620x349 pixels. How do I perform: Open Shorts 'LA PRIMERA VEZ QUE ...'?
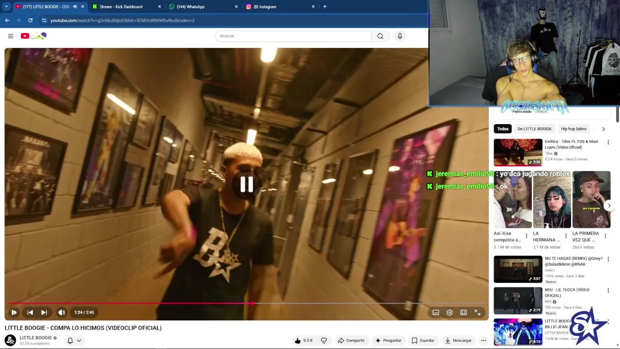click(x=591, y=200)
